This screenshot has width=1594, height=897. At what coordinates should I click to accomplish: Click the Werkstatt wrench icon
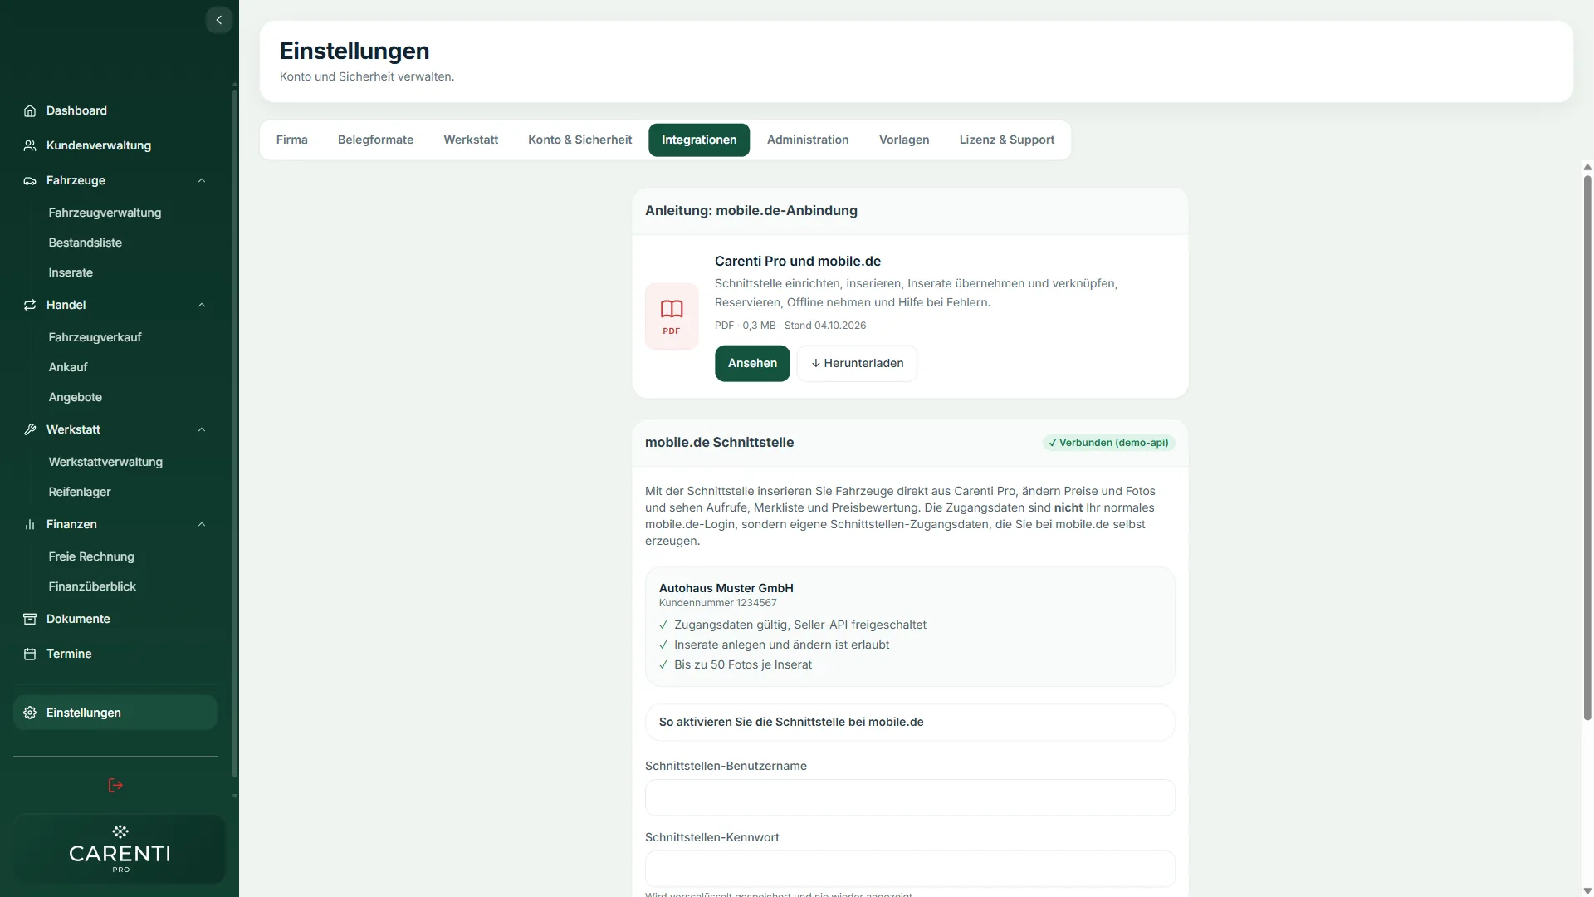pyautogui.click(x=30, y=429)
